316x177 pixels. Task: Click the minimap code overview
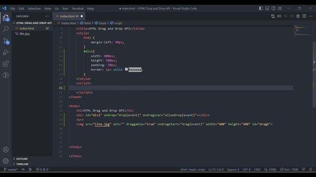point(303,31)
